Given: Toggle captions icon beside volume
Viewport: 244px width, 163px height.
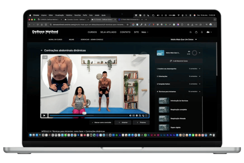Looking at the screenshot, I should [x=133, y=116].
